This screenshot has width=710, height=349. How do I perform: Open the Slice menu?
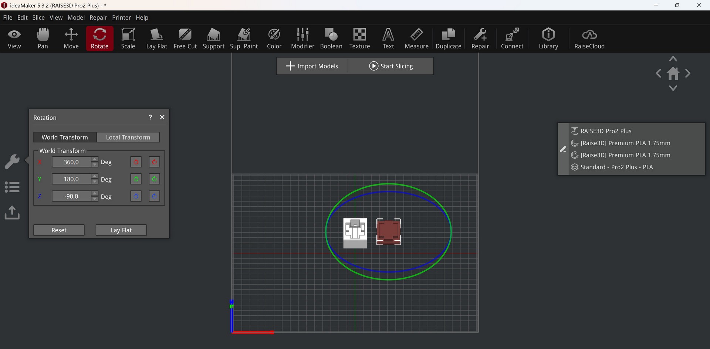coord(38,17)
